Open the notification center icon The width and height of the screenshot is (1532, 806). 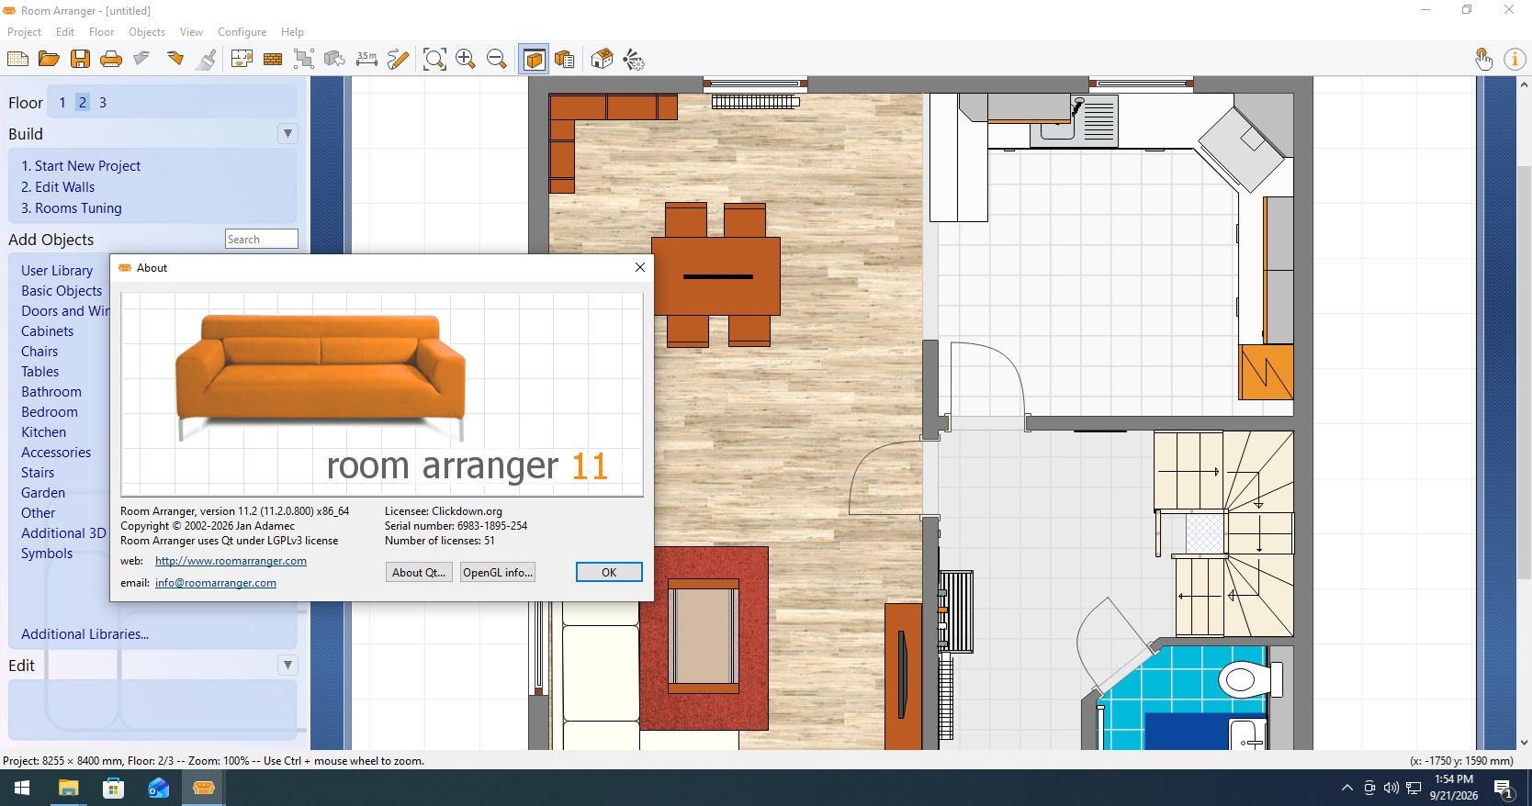pyautogui.click(x=1504, y=788)
